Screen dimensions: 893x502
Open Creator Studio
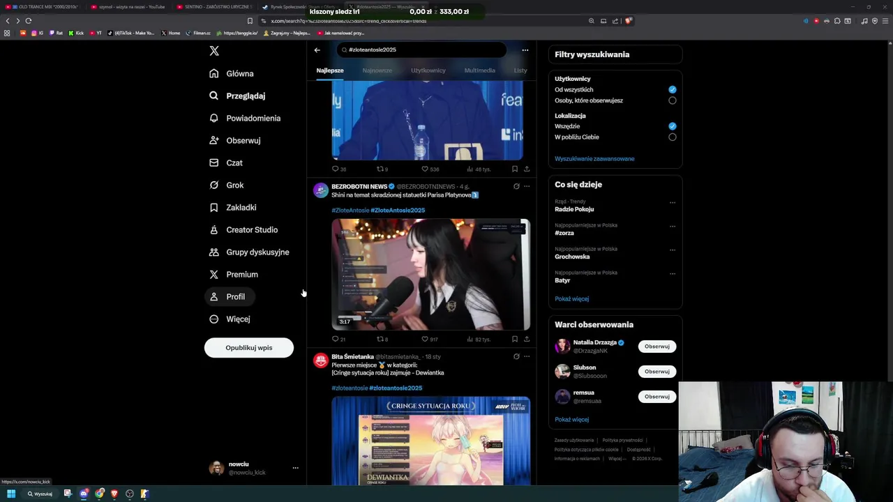pyautogui.click(x=243, y=229)
